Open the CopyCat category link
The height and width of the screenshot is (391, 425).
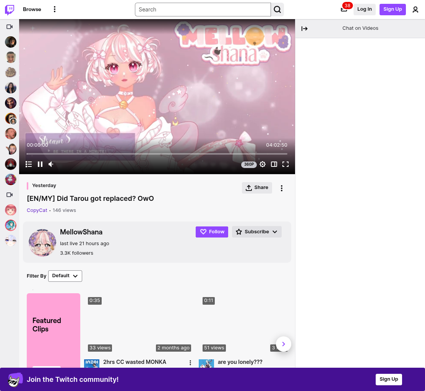click(37, 210)
